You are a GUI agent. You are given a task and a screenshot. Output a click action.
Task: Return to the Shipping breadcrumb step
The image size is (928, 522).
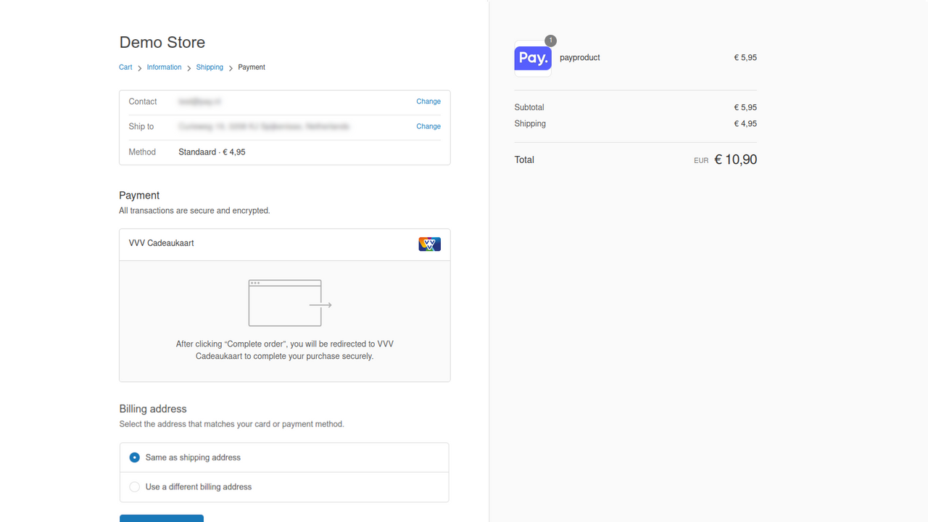[210, 67]
